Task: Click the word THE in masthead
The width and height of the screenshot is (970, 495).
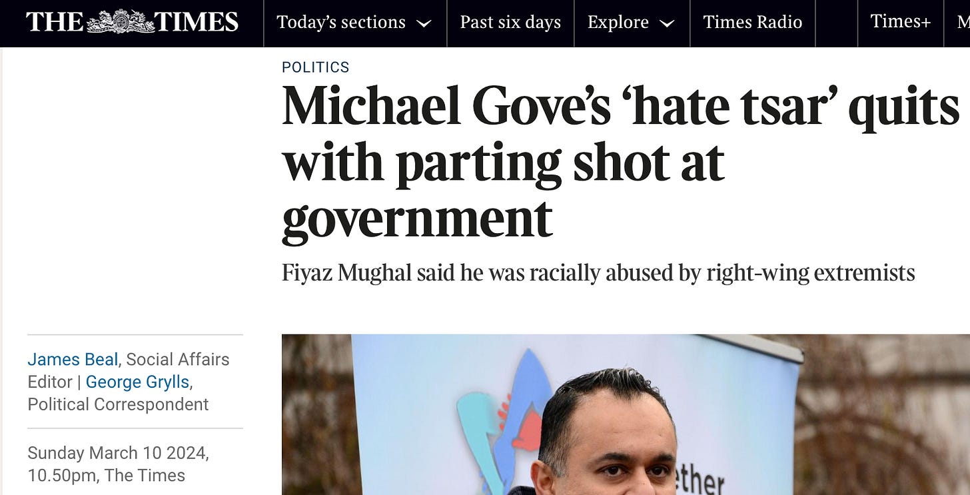Action: (x=55, y=22)
